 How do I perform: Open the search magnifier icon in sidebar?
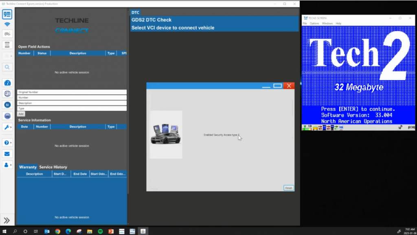click(x=7, y=67)
